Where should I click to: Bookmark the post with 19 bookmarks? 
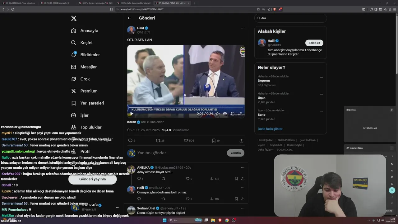pyautogui.click(x=214, y=141)
